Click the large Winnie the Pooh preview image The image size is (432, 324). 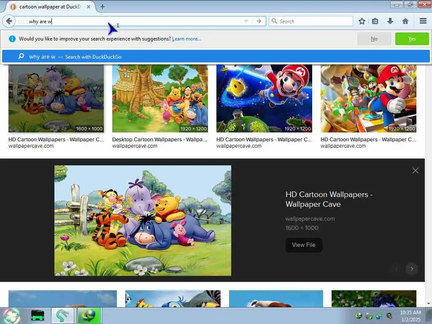point(143,220)
